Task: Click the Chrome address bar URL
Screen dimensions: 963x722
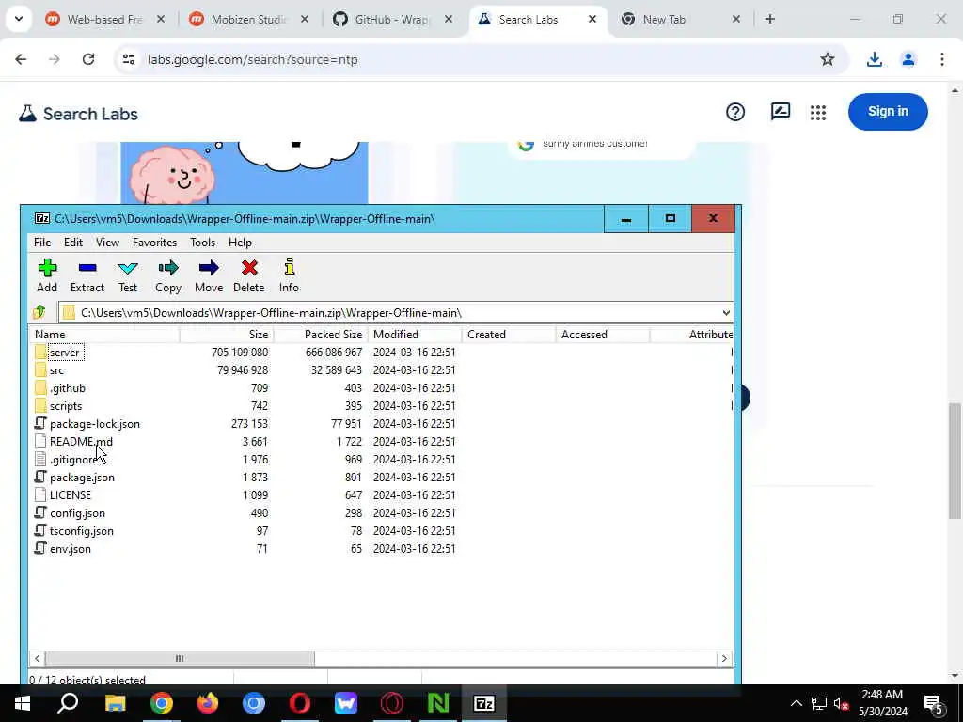Action: [252, 59]
